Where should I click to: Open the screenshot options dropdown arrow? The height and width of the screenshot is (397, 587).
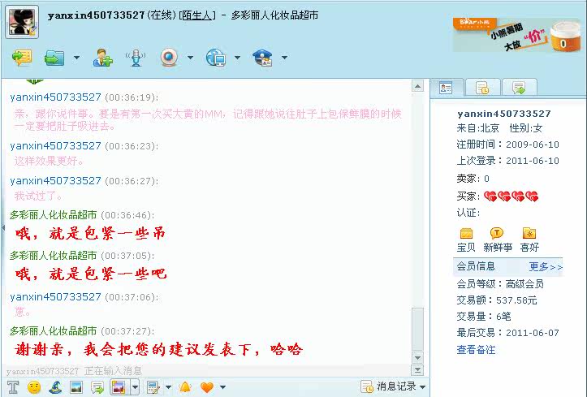[x=135, y=387]
